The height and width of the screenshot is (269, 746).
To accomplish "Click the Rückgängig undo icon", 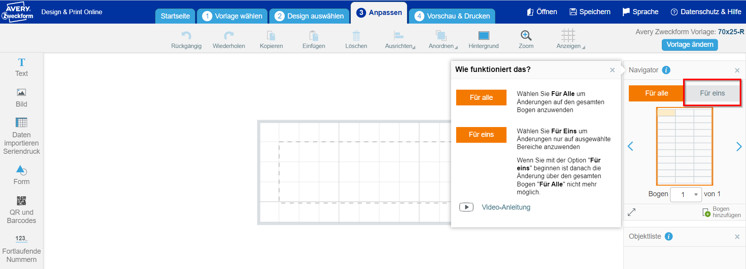I will (x=186, y=36).
